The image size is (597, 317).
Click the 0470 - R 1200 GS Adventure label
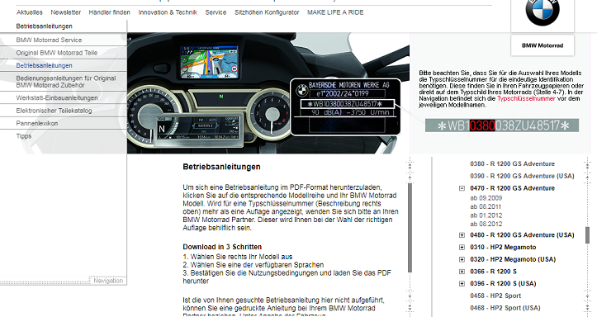pyautogui.click(x=512, y=188)
